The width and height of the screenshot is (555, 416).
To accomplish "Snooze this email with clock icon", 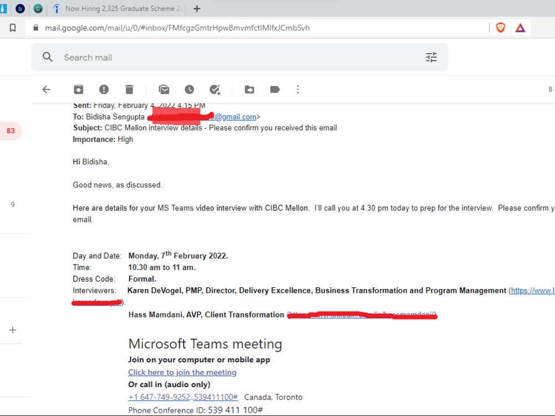I will point(189,89).
